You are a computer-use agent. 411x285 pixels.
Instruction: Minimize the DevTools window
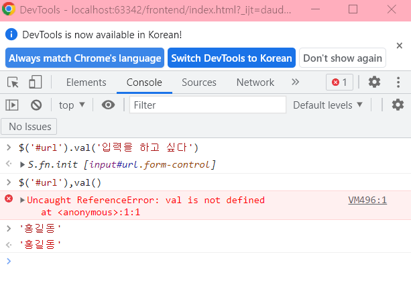pos(315,9)
